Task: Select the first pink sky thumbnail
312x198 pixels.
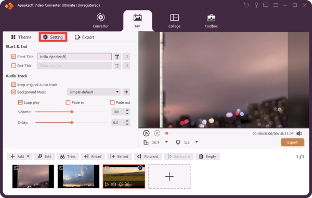Action: pyautogui.click(x=33, y=176)
